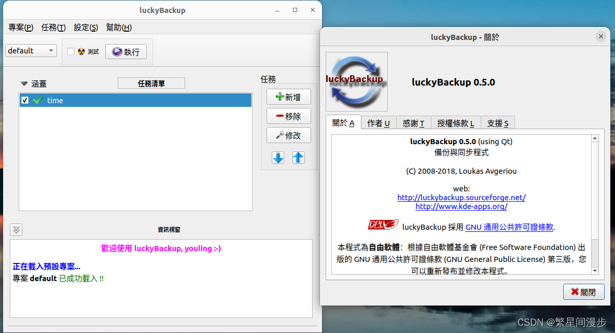Move the task up with blue arrow
This screenshot has width=615, height=333.
pyautogui.click(x=298, y=158)
